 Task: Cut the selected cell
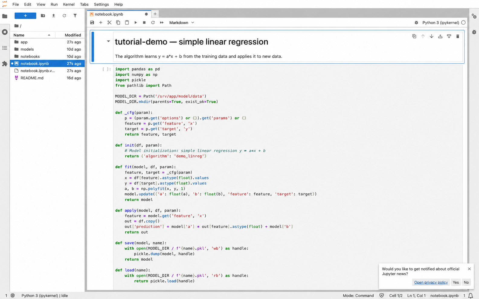109,23
